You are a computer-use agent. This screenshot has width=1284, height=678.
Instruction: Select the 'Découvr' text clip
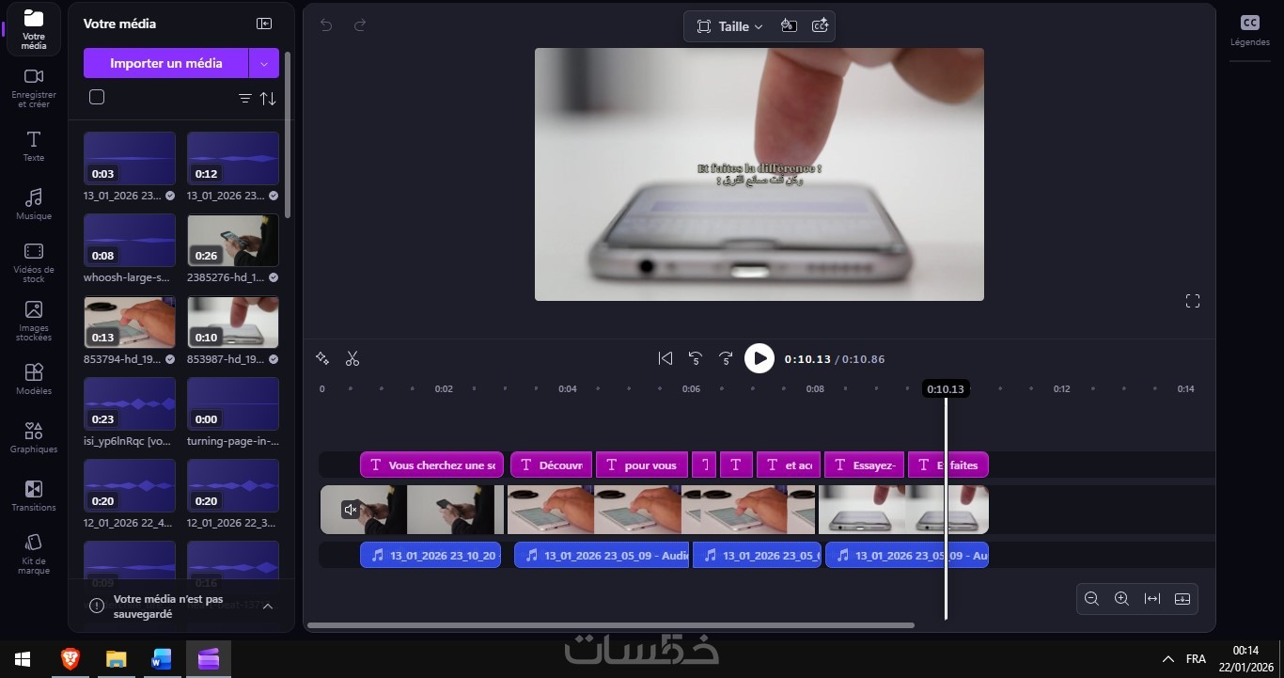pos(552,465)
